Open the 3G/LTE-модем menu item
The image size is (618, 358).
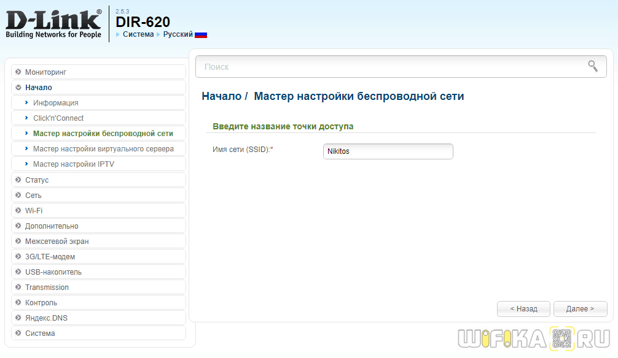98,256
